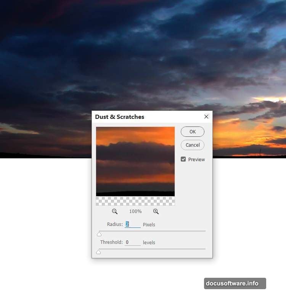
Task: Click the sunset preview thumbnail in dialog
Action: click(x=135, y=166)
